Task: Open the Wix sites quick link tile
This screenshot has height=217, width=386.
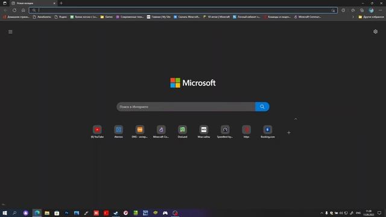Action: tap(204, 130)
